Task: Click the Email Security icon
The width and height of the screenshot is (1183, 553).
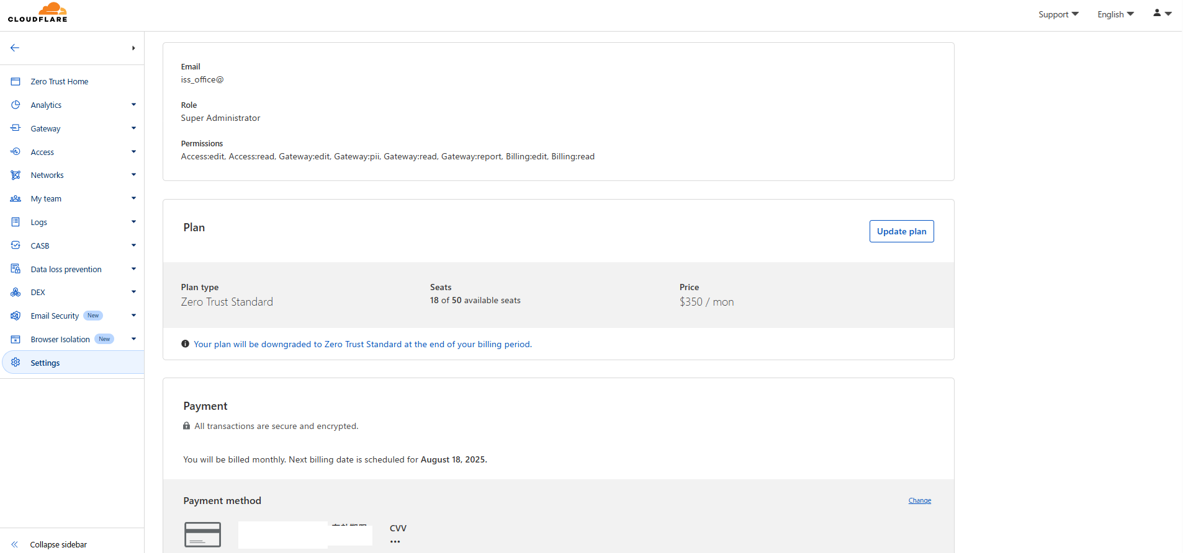Action: pos(16,316)
